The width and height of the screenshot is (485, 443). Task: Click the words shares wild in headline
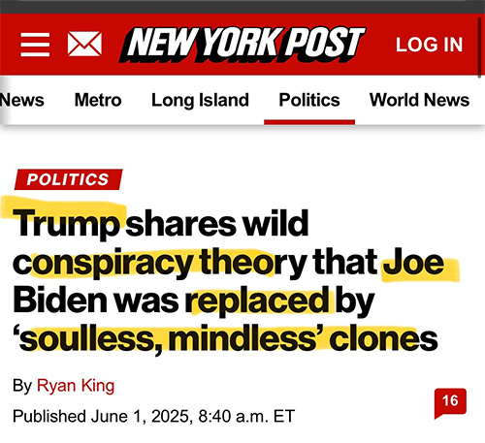(x=217, y=223)
